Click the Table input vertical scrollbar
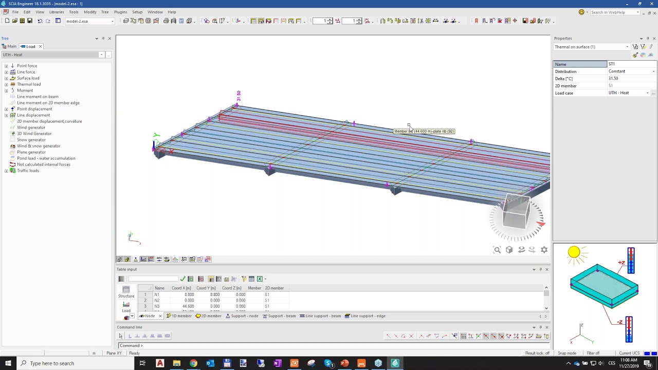This screenshot has height=370, width=658. pyautogui.click(x=546, y=298)
